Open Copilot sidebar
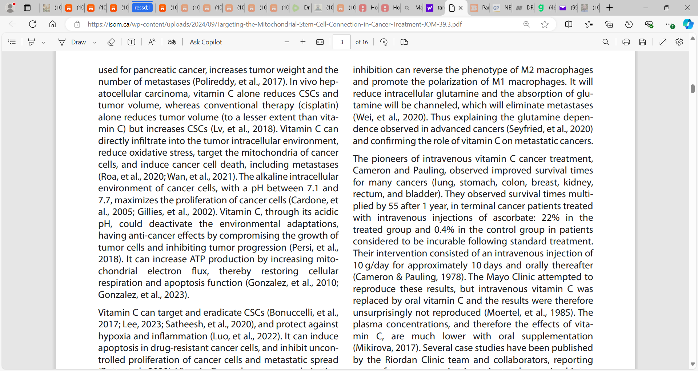Viewport: 698px width, 371px height. point(688,24)
